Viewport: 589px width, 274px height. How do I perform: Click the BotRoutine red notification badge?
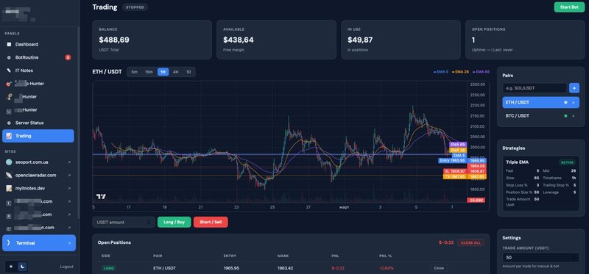coord(68,57)
